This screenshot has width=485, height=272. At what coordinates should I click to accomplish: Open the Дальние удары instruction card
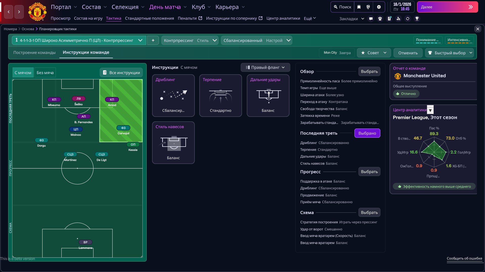[x=268, y=96]
